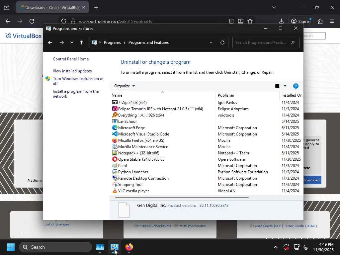The image size is (340, 255).
Task: Open Install a program from the network
Action: click(76, 94)
